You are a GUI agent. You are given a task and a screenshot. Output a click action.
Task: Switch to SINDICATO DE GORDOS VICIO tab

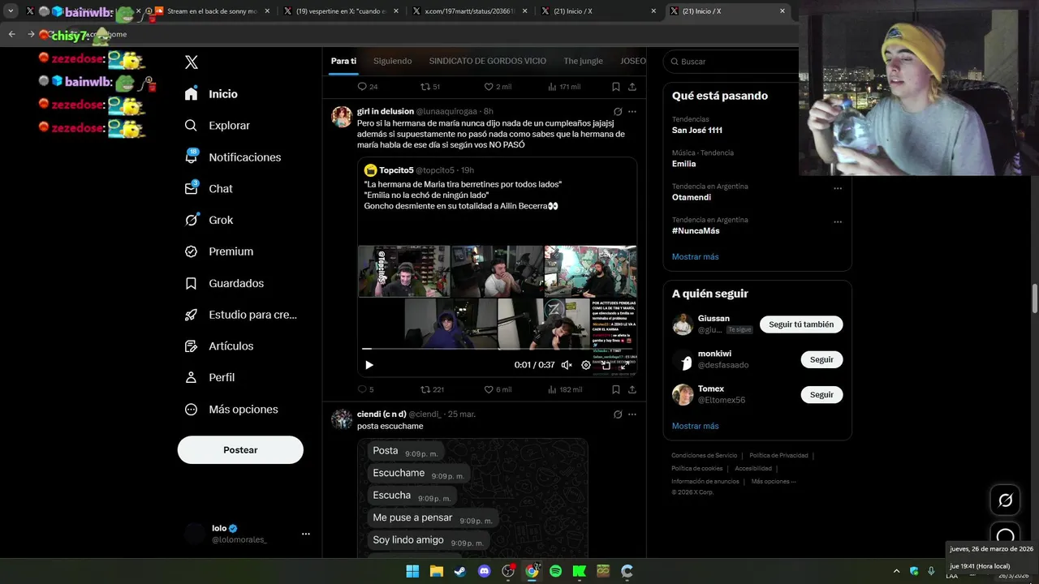(487, 61)
